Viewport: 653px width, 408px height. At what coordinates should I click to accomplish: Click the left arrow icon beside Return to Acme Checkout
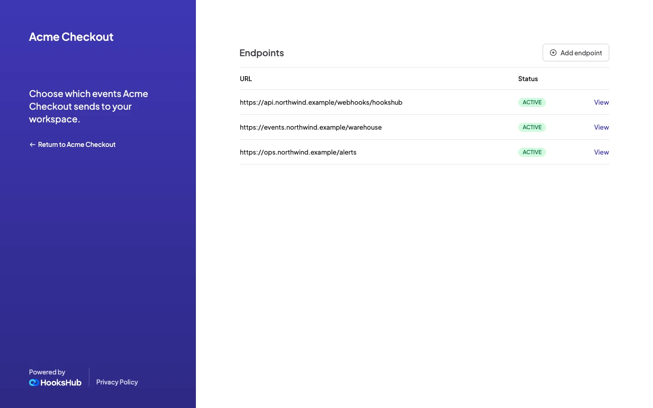[32, 145]
